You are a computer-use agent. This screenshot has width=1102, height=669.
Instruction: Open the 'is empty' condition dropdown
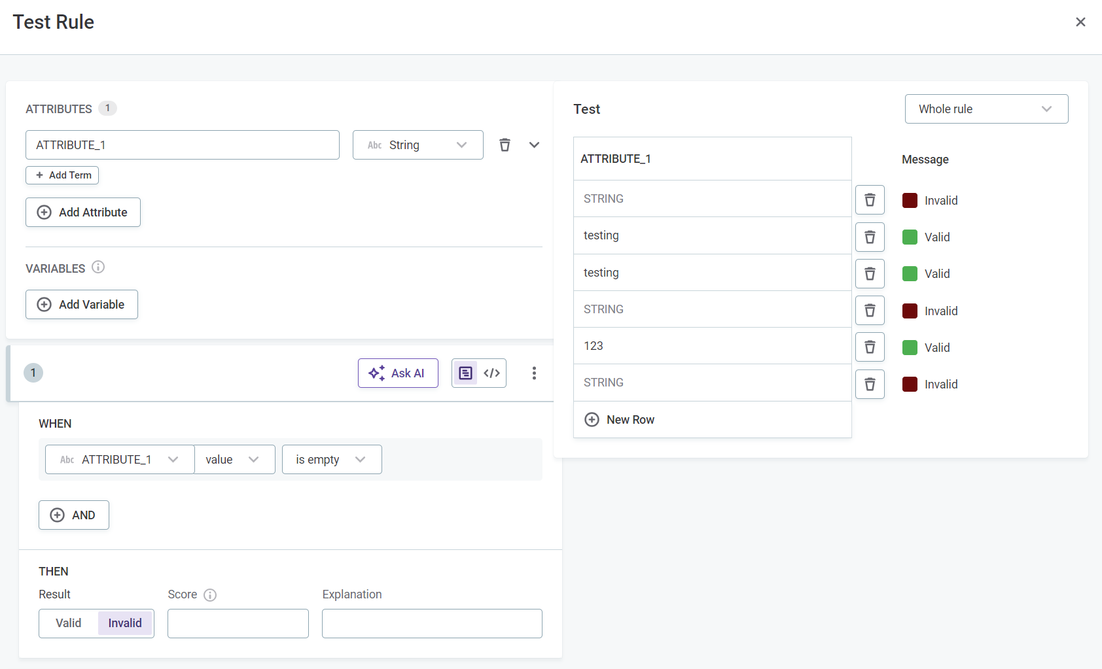pos(331,460)
